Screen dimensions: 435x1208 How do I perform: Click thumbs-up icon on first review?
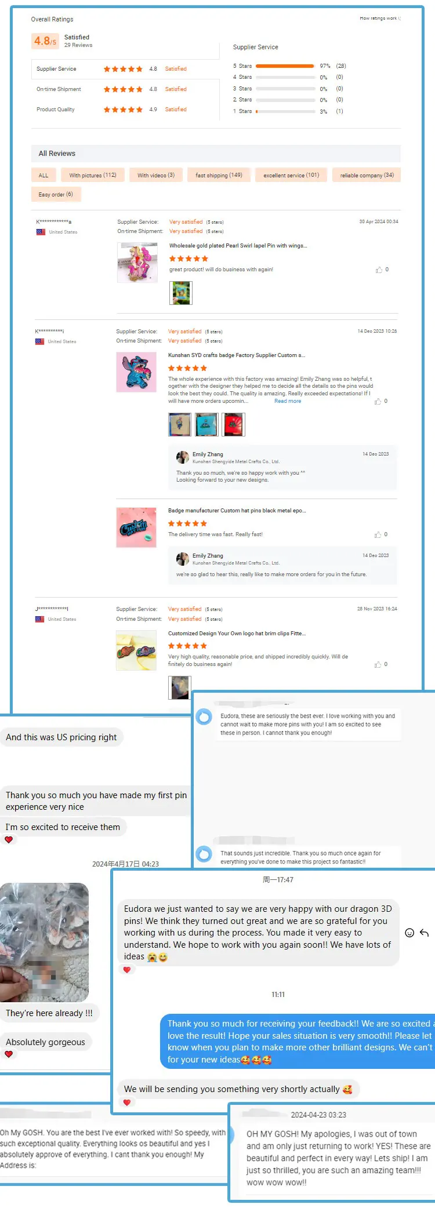[379, 270]
